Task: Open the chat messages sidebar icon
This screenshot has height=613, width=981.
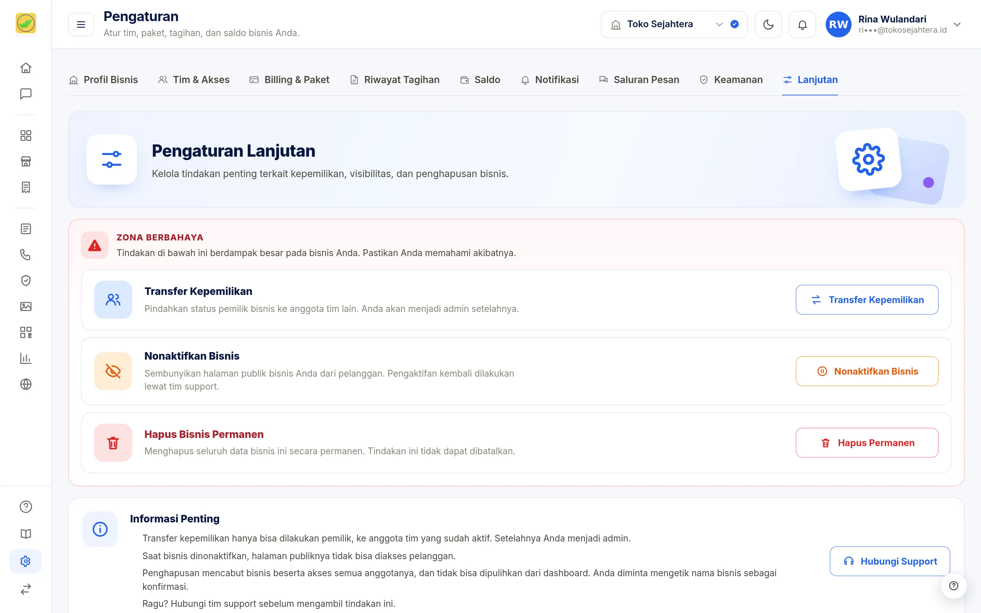Action: 26,94
